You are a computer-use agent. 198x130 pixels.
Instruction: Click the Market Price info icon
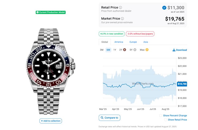pyautogui.click(x=122, y=19)
